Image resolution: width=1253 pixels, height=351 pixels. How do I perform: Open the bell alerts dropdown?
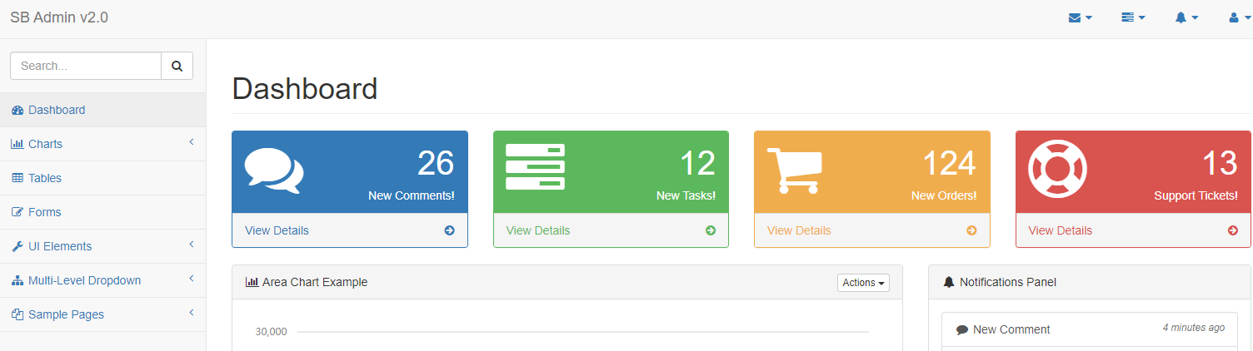[1186, 17]
